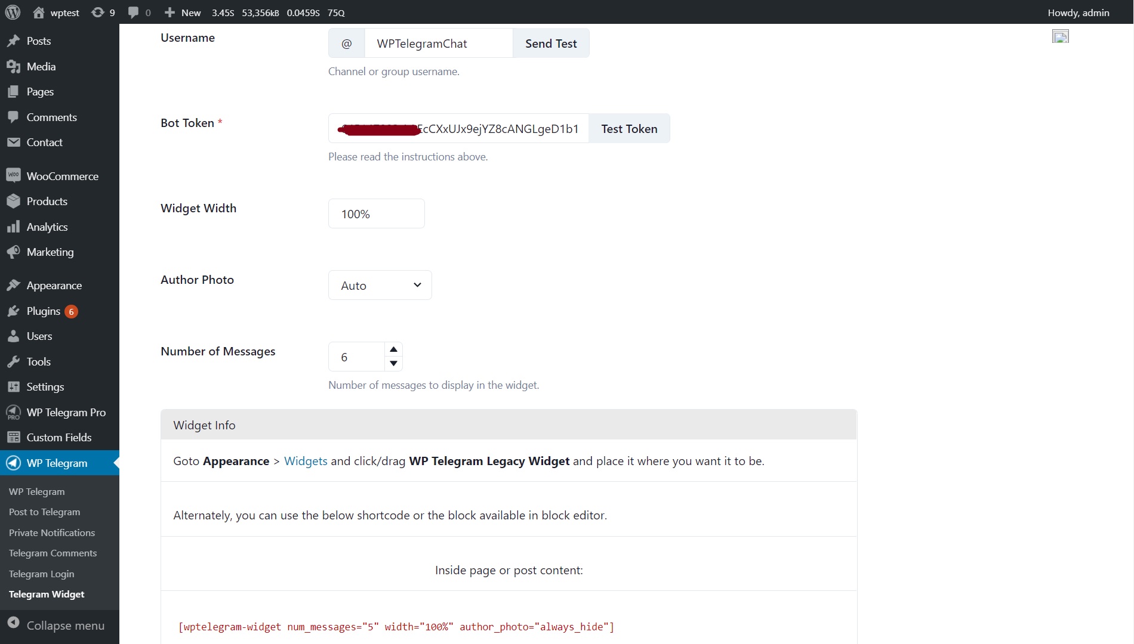Click the wptelegram-widget shortcode text

[x=396, y=627]
